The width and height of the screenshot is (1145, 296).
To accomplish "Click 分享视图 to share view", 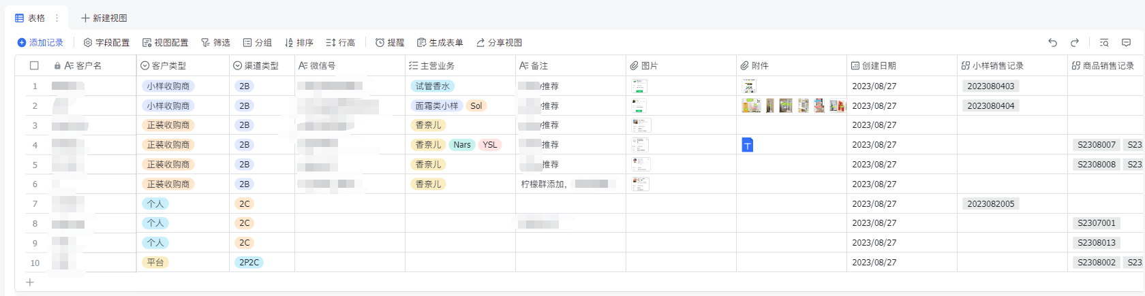I will pos(499,43).
